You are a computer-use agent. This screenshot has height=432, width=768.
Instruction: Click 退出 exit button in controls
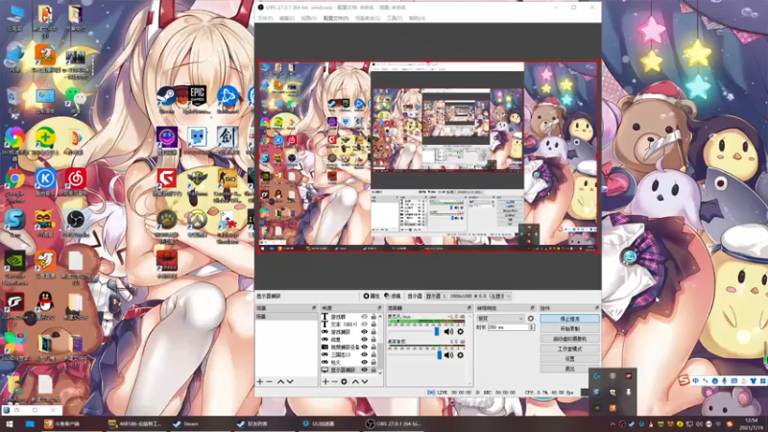(569, 369)
